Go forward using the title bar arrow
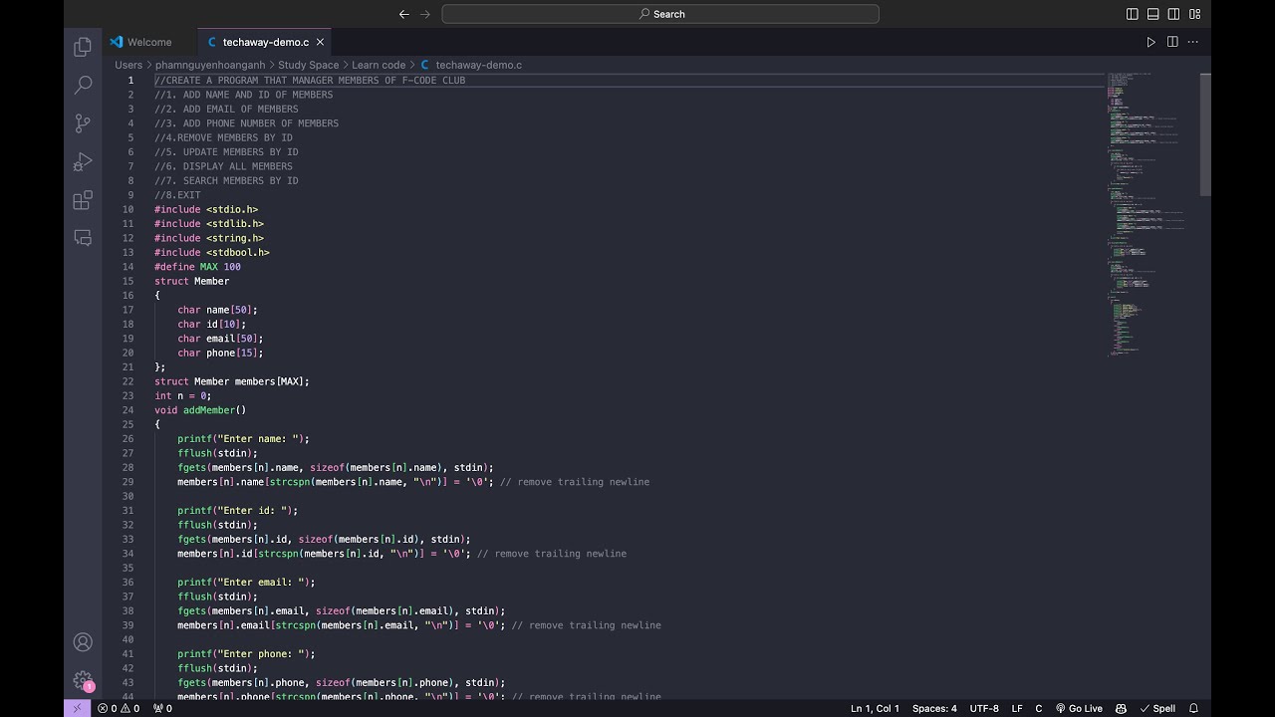This screenshot has height=717, width=1275. click(x=425, y=14)
